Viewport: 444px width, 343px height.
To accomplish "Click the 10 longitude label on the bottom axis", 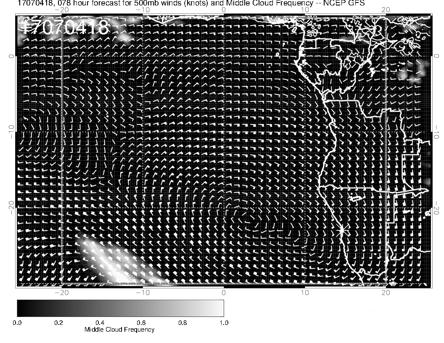I will (304, 292).
